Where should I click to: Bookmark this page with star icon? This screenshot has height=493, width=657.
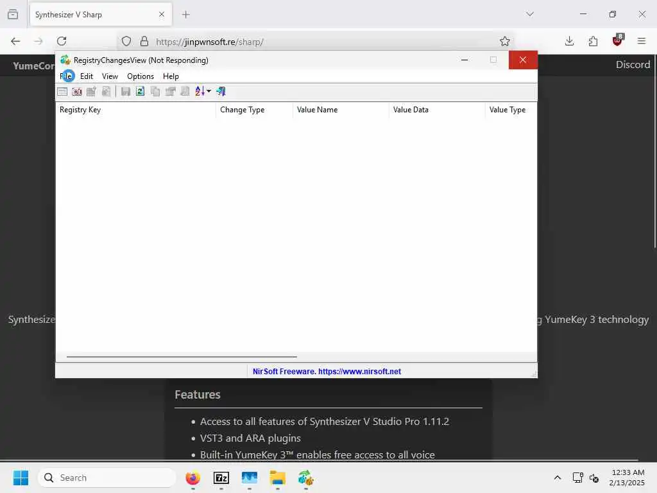pyautogui.click(x=504, y=41)
